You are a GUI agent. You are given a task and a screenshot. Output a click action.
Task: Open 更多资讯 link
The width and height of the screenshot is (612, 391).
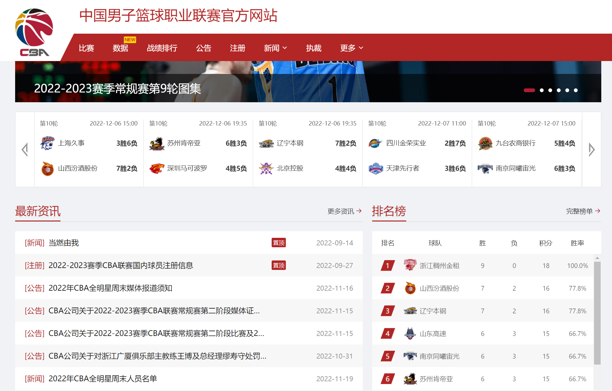pyautogui.click(x=344, y=211)
